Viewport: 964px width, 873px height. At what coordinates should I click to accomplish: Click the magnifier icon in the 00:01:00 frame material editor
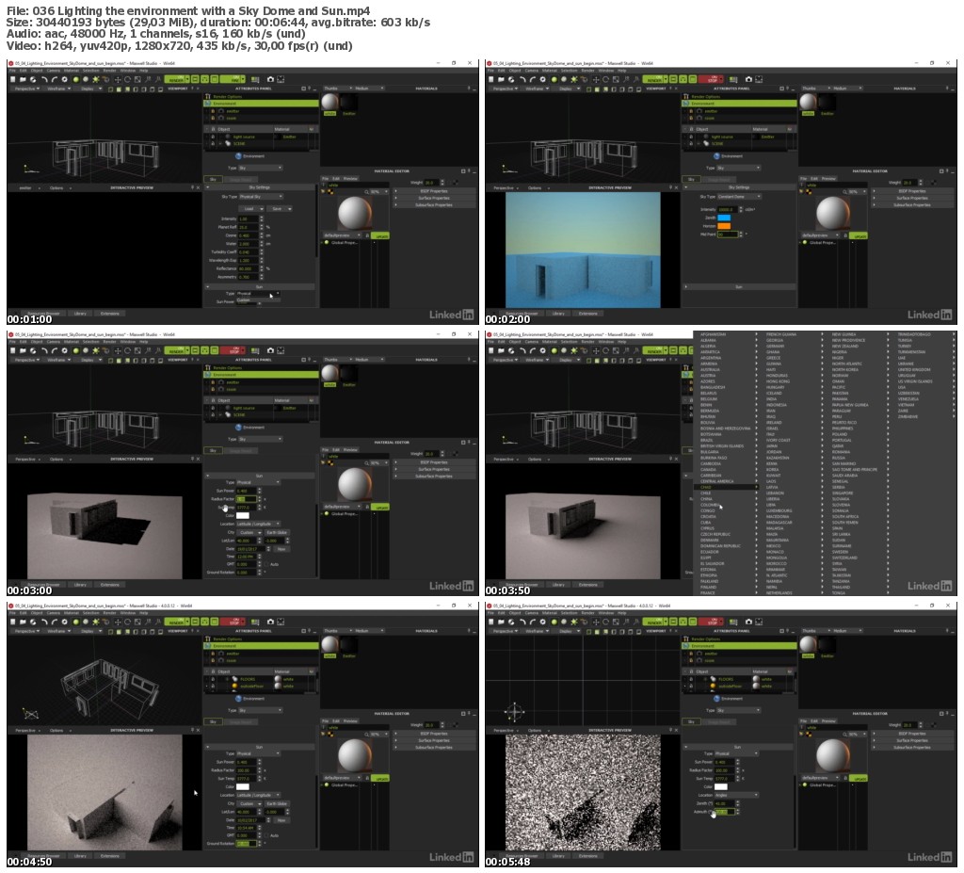click(x=366, y=192)
